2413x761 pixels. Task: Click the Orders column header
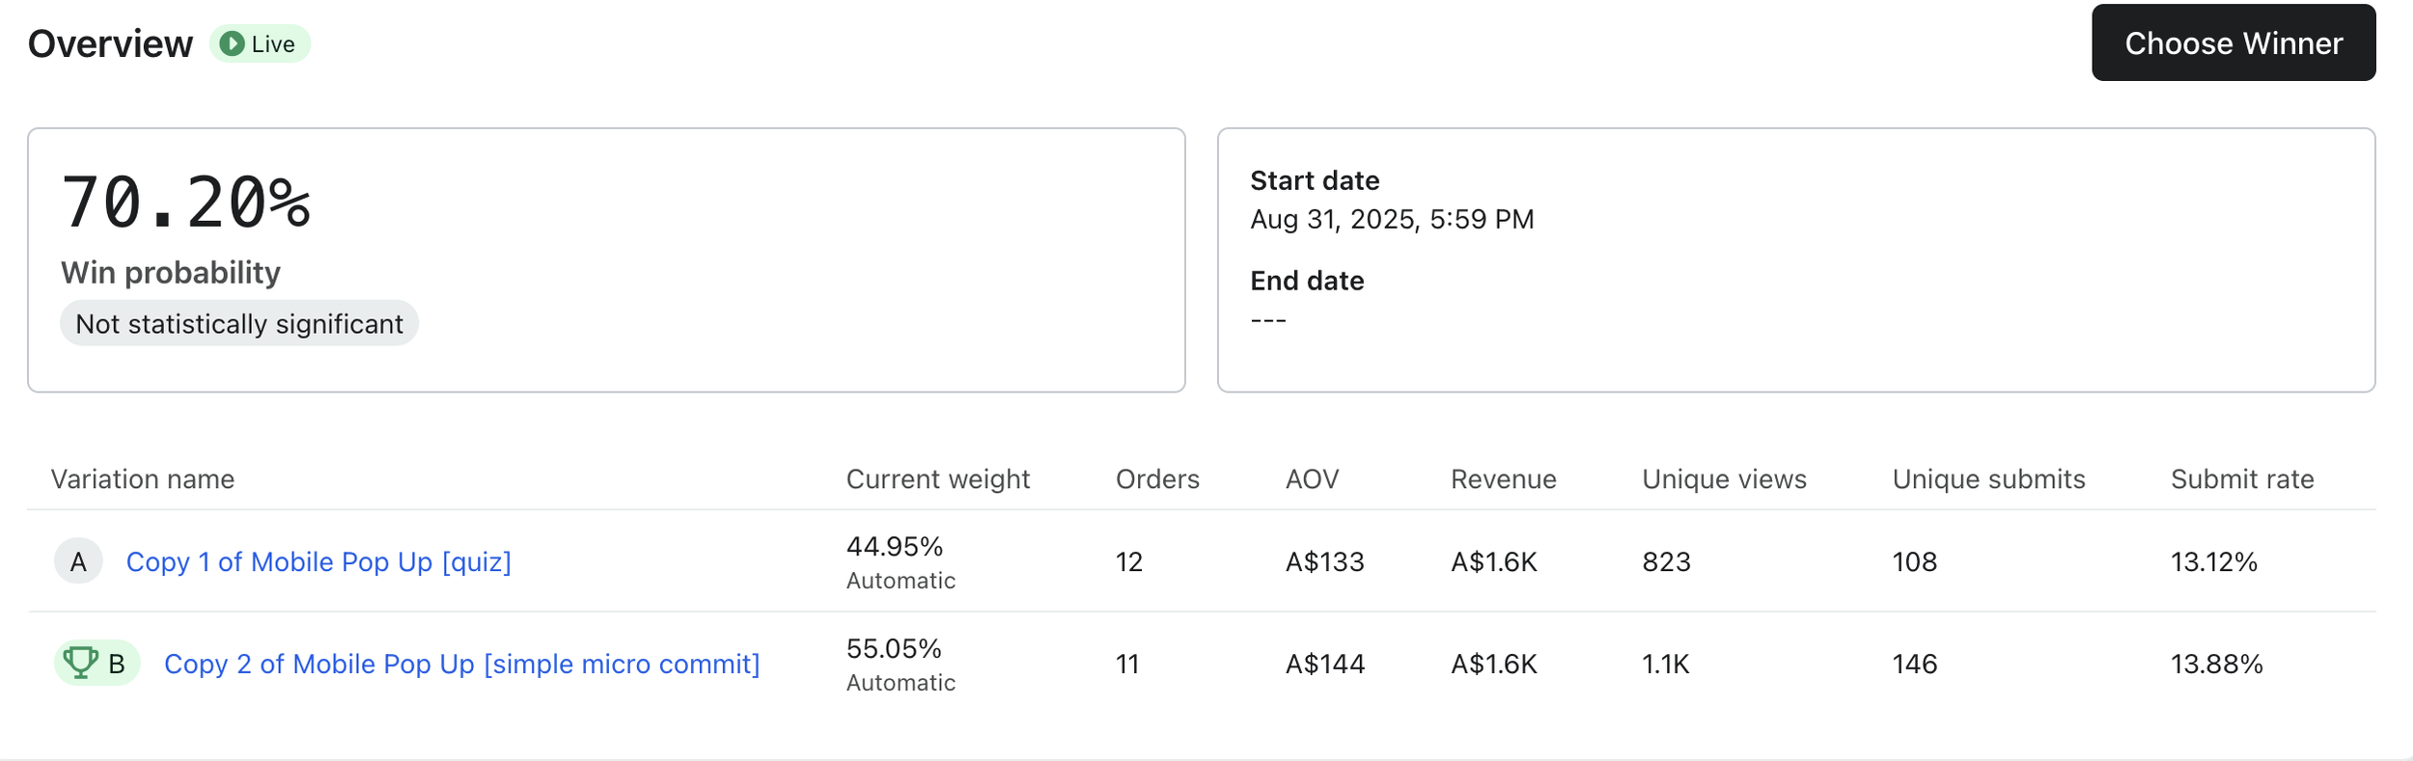point(1157,479)
